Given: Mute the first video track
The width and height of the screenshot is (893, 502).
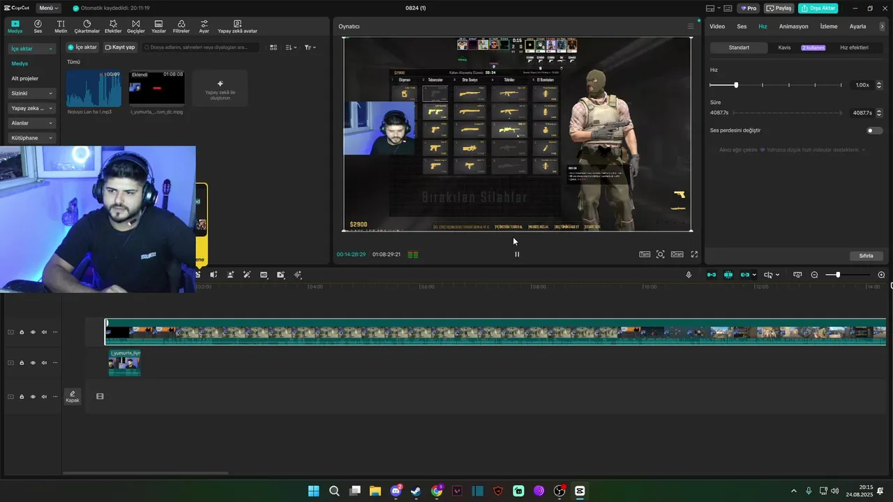Looking at the screenshot, I should tap(44, 332).
